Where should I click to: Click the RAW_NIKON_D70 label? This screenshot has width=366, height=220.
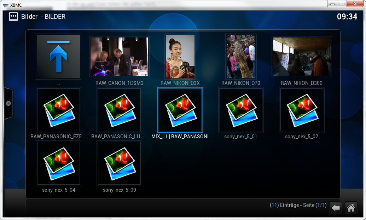pos(241,83)
